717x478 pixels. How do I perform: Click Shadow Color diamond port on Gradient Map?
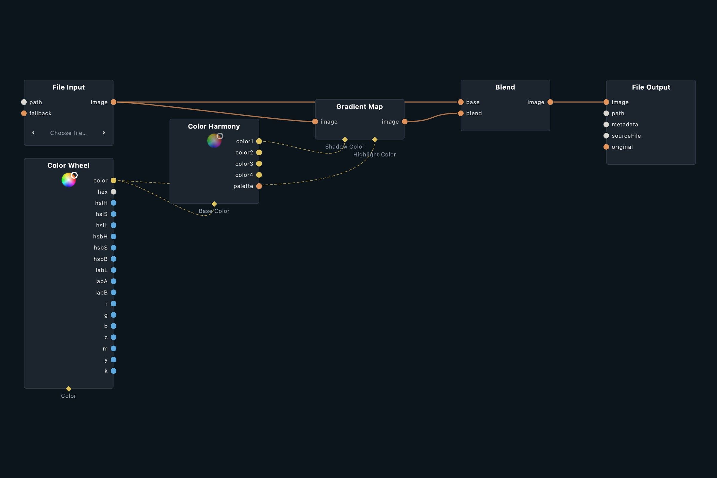pos(345,139)
